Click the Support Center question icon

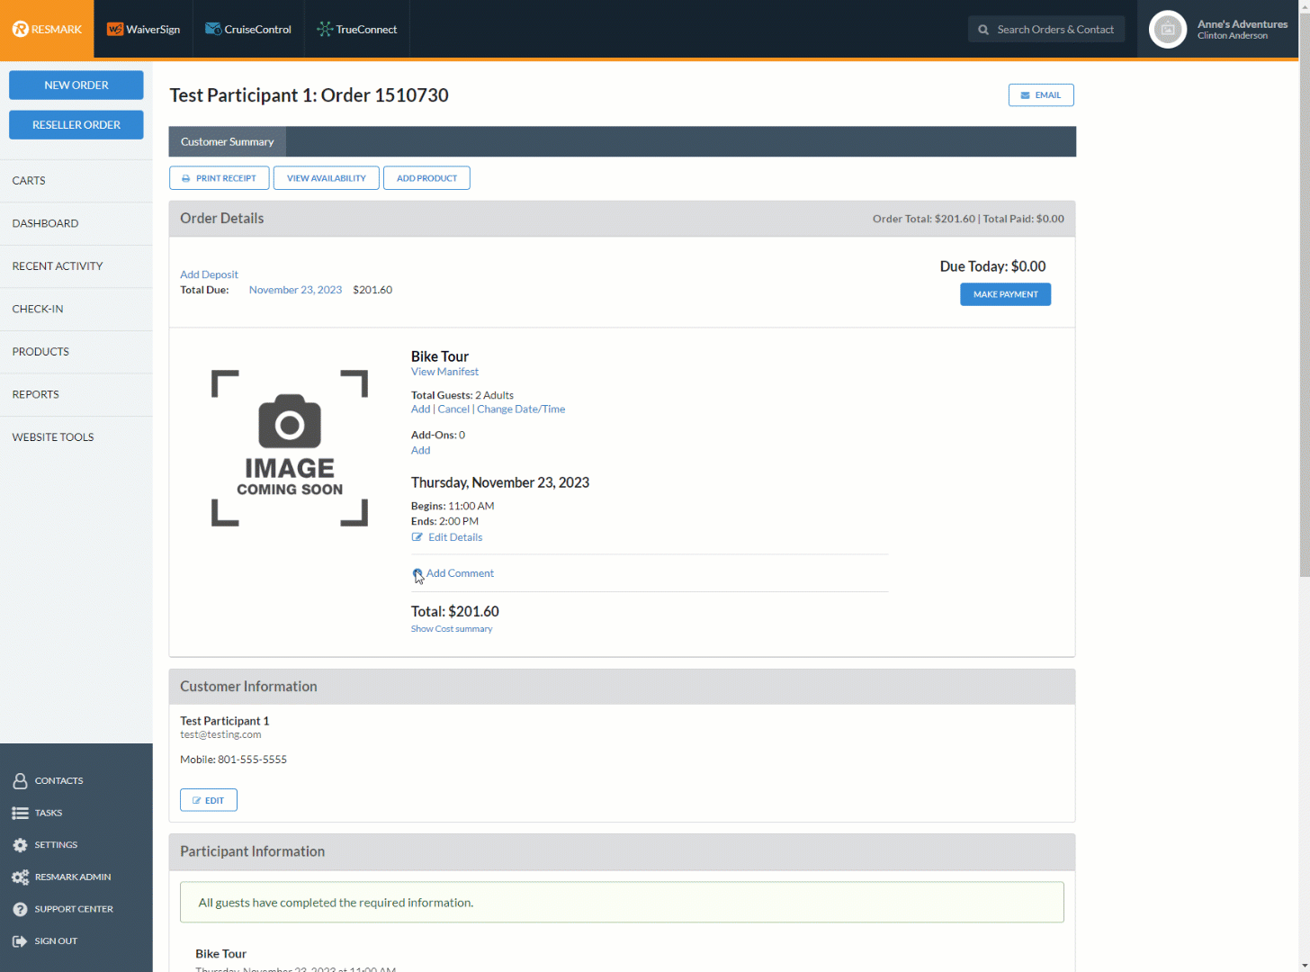pos(20,909)
